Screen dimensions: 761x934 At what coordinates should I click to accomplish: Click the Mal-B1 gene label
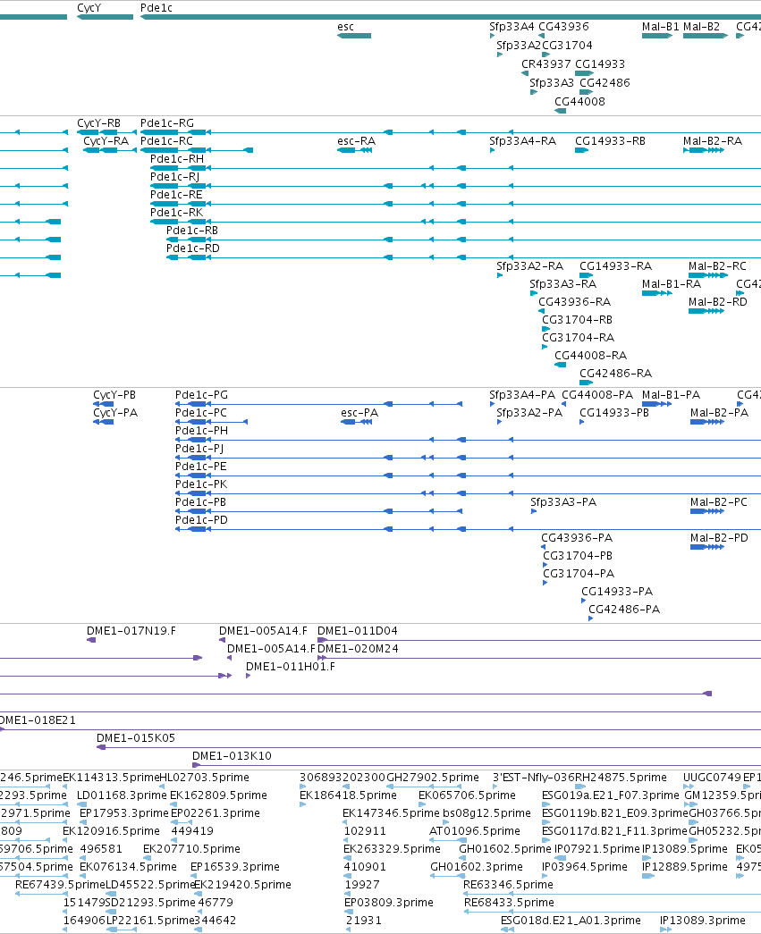[x=660, y=27]
